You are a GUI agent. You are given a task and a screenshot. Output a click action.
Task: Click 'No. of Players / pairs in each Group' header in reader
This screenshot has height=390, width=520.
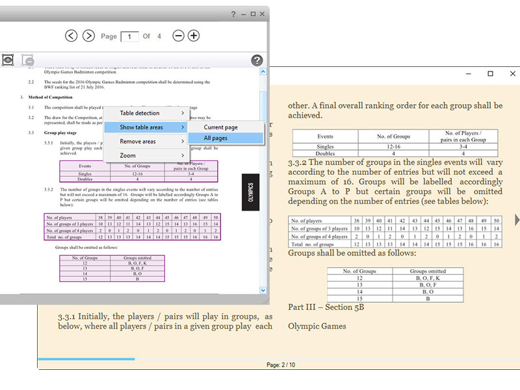463,136
